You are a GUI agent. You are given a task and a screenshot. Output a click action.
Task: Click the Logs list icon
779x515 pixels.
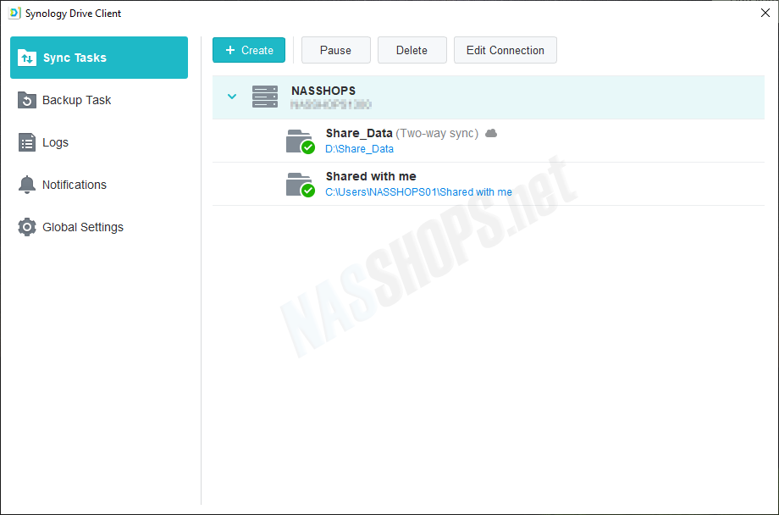[x=27, y=142]
